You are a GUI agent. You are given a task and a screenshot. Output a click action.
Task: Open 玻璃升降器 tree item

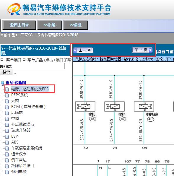[x=21, y=130]
